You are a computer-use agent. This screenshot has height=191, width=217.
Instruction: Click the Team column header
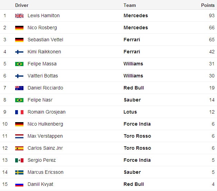[130, 5]
